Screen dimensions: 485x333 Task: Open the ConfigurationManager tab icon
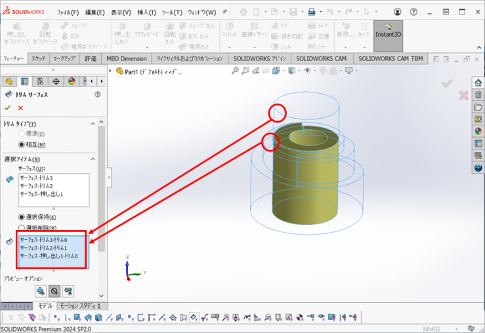click(x=41, y=81)
